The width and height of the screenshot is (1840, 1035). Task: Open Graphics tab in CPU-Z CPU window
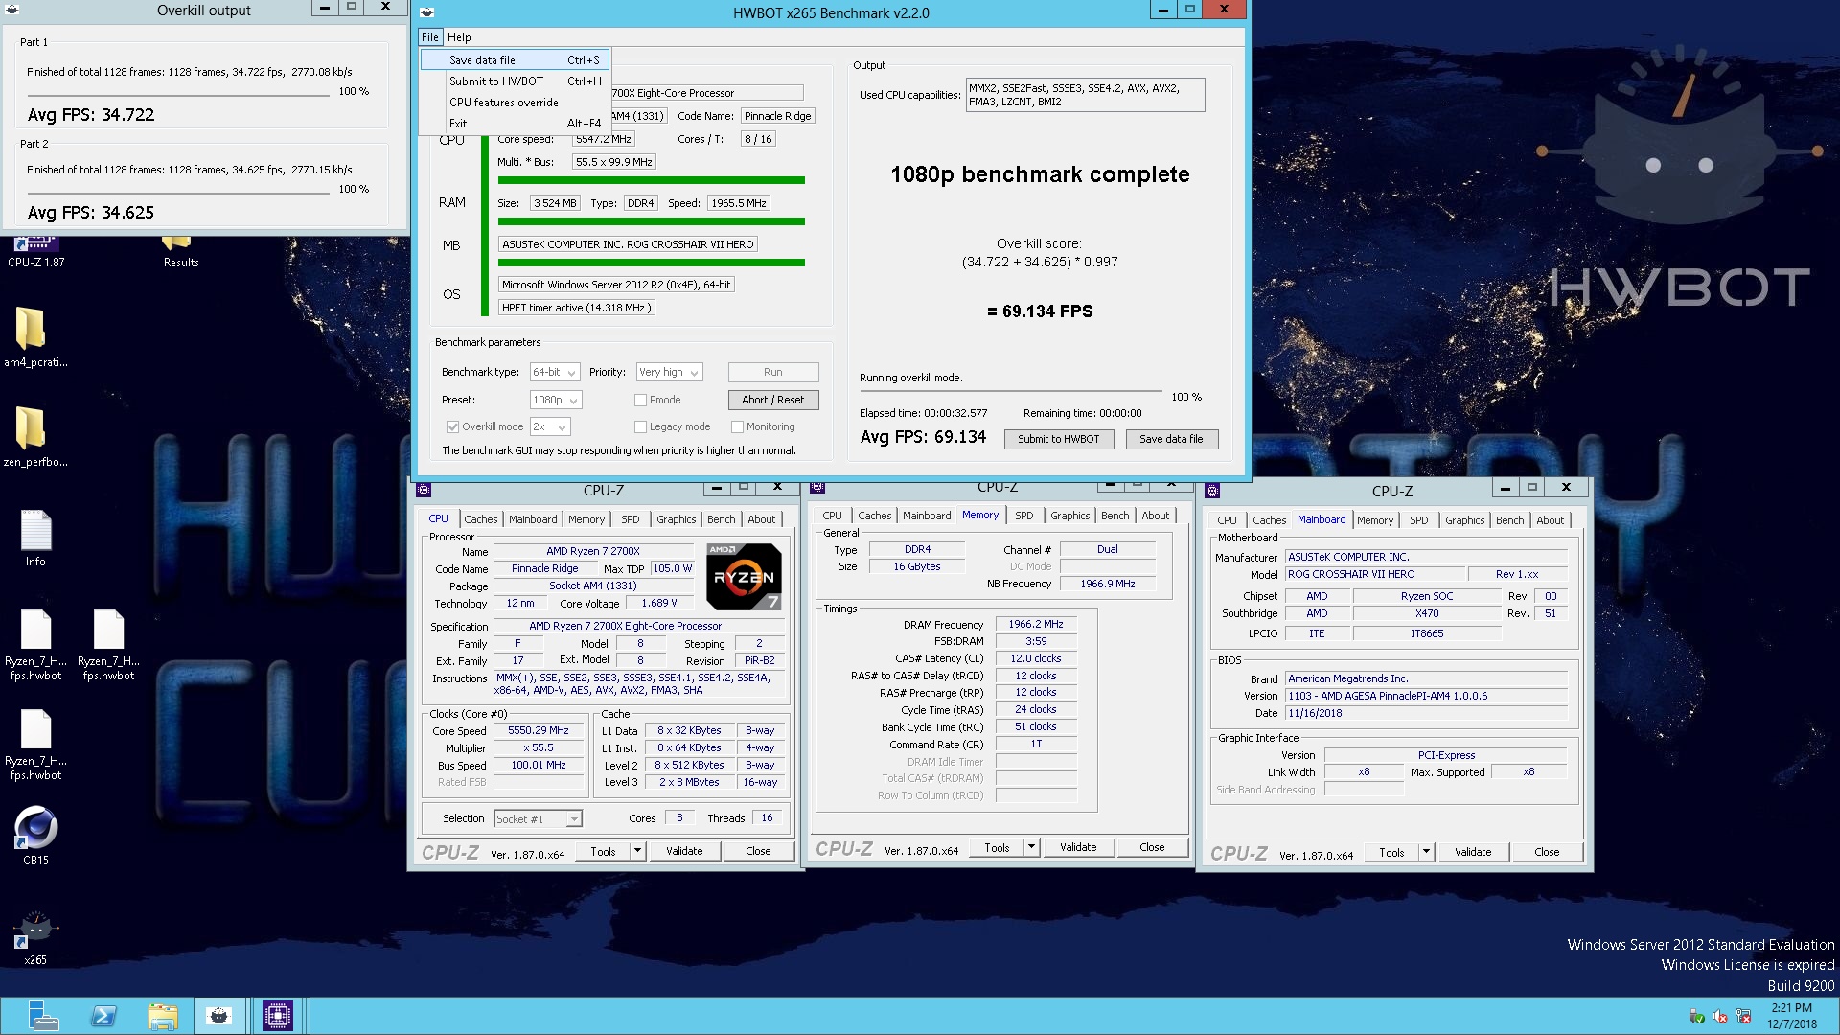pyautogui.click(x=676, y=519)
